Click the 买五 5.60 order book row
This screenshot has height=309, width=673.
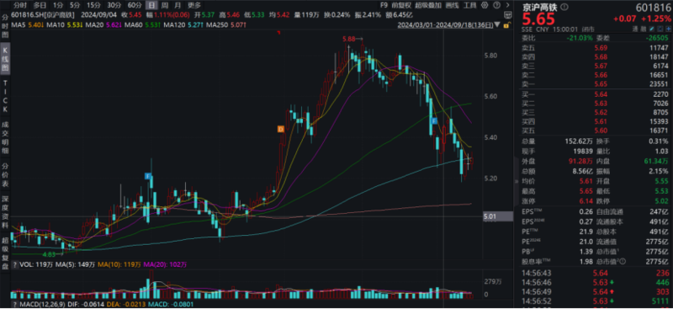point(595,131)
